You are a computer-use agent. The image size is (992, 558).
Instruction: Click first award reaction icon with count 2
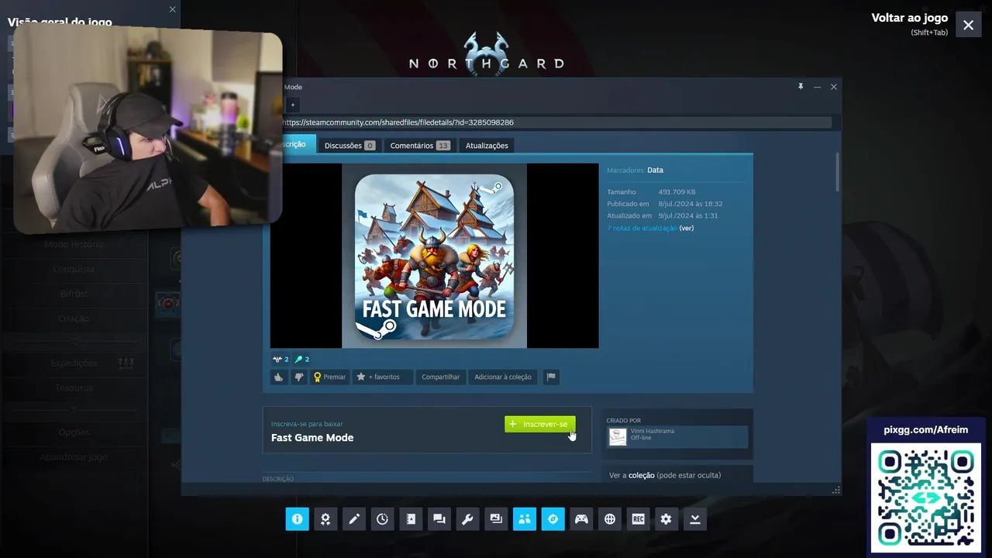(x=280, y=360)
